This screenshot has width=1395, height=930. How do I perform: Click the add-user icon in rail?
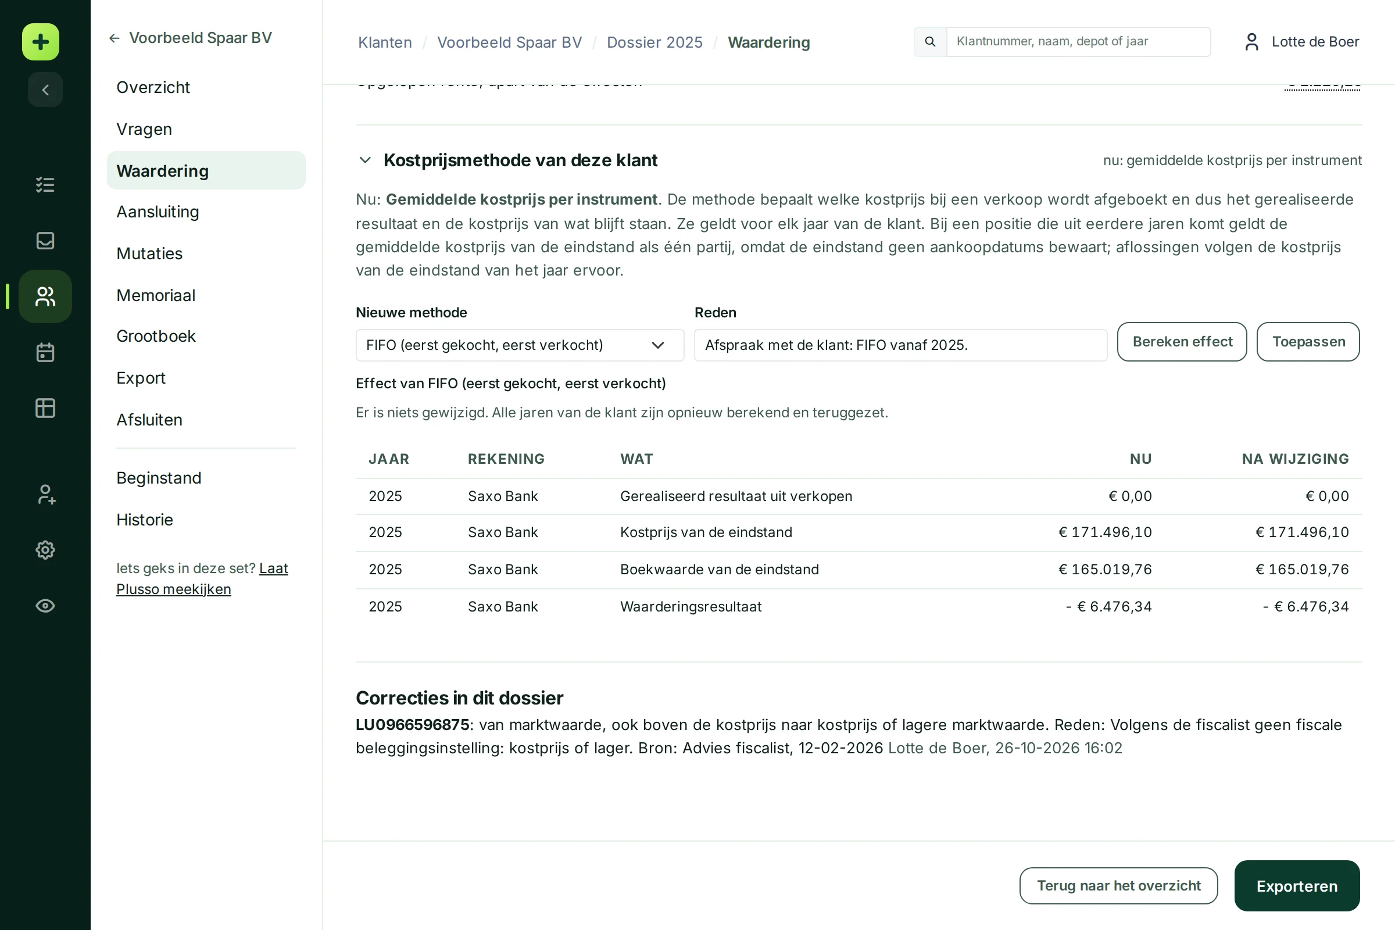click(45, 494)
